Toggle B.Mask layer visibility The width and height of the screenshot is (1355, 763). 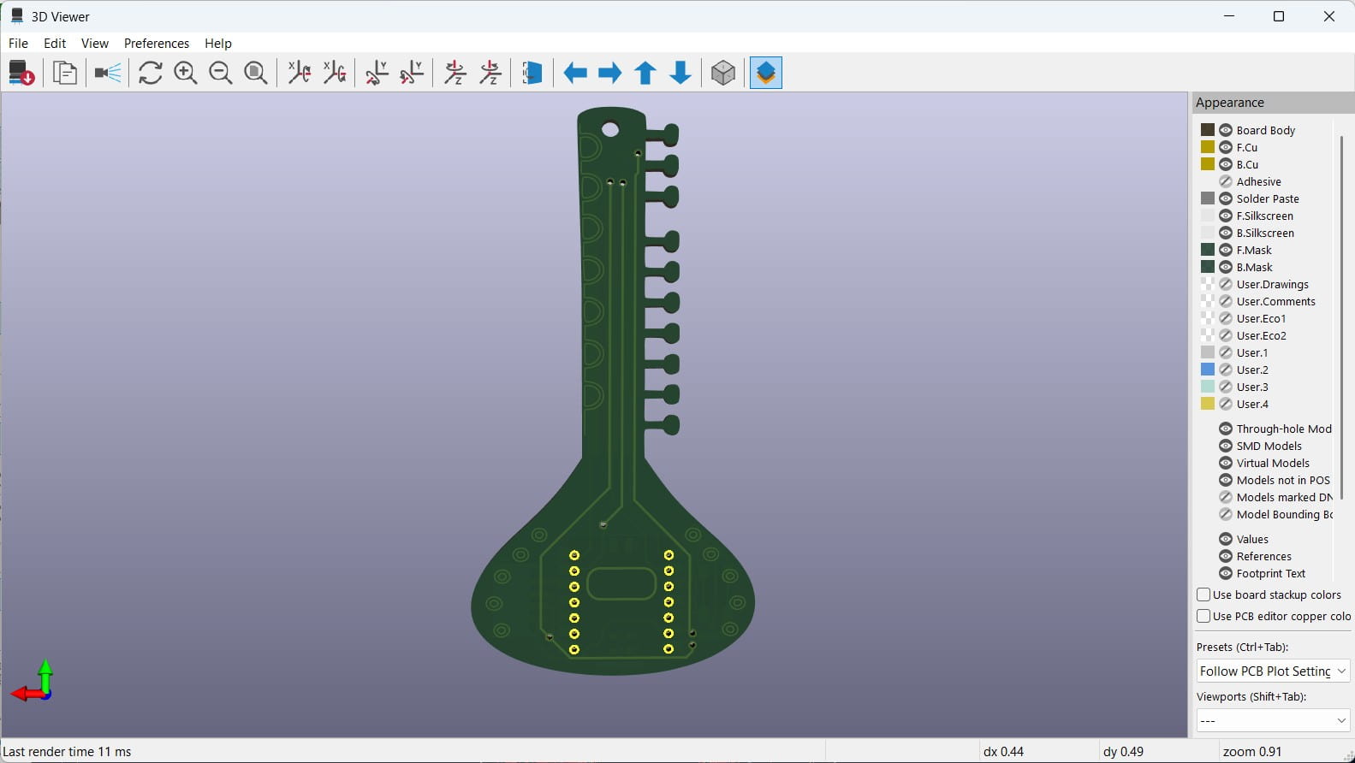pos(1226,267)
